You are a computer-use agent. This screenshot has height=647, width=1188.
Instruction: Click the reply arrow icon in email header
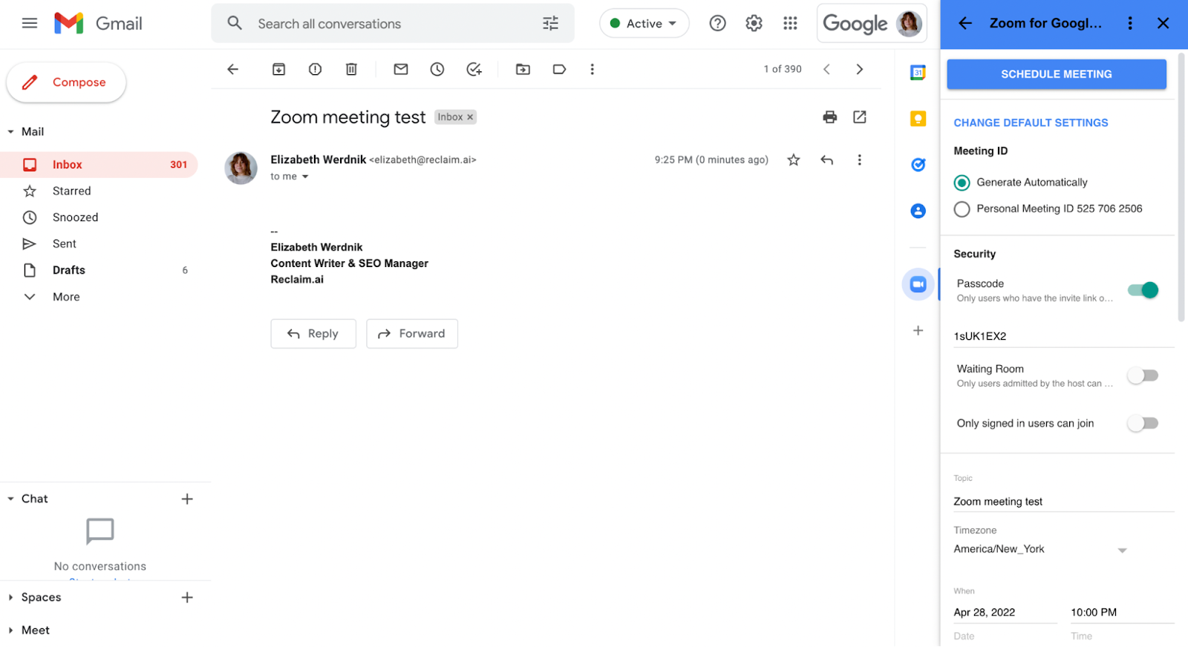click(826, 160)
